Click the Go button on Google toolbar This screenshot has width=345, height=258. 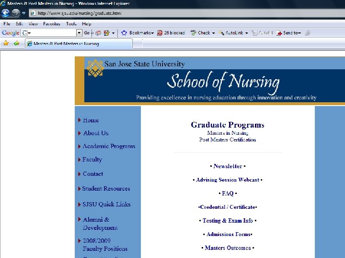[86, 33]
